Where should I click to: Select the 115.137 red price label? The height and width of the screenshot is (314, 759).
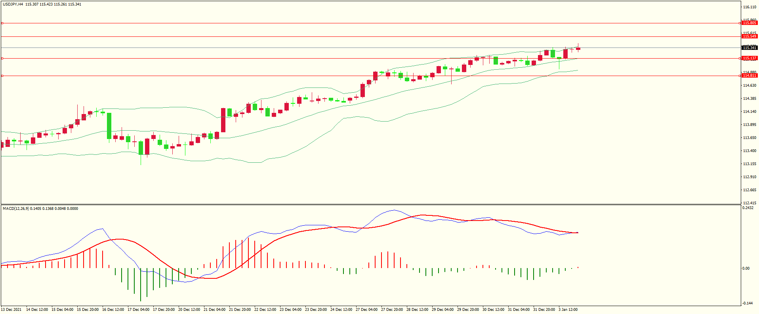(x=749, y=58)
